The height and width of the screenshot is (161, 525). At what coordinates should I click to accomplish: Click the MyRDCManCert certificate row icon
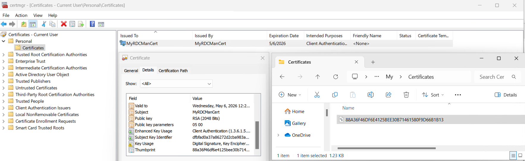click(123, 43)
